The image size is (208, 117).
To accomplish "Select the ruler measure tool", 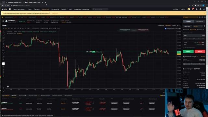I will [4, 57].
